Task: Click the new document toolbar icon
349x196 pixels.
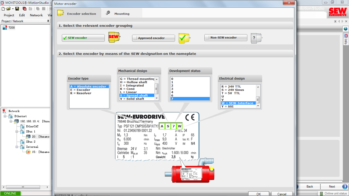Action: (3, 9)
